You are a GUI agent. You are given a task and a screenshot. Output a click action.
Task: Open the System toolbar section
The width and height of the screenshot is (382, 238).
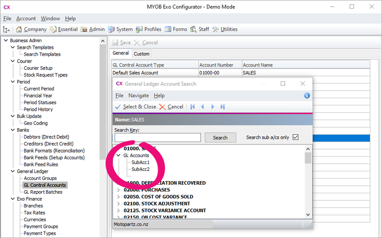(120, 29)
